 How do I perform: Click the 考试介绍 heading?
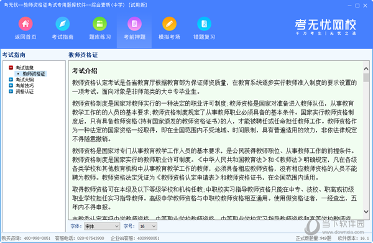(85, 71)
